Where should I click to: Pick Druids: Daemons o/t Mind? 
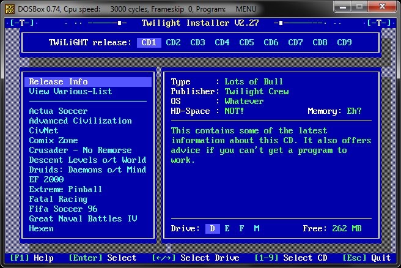[x=87, y=169]
